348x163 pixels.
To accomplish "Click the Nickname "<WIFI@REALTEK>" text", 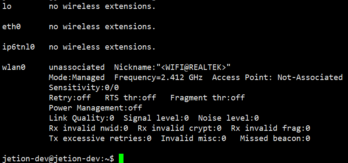I will click(x=172, y=67).
